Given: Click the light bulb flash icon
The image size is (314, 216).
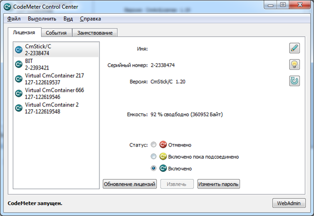Looking at the screenshot, I should tap(294, 64).
